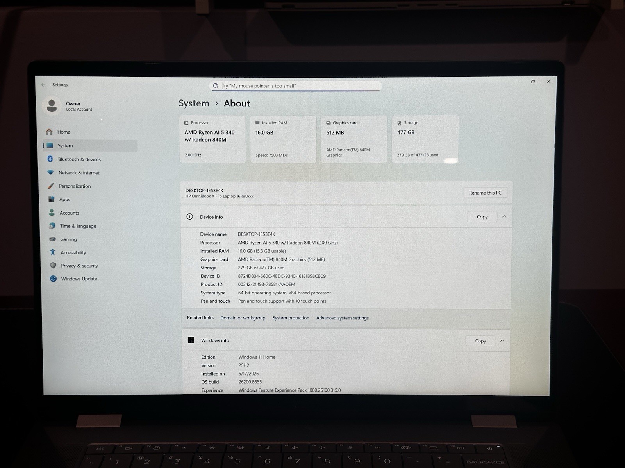The width and height of the screenshot is (625, 468).
Task: Click Rename this PC
Action: coord(485,193)
